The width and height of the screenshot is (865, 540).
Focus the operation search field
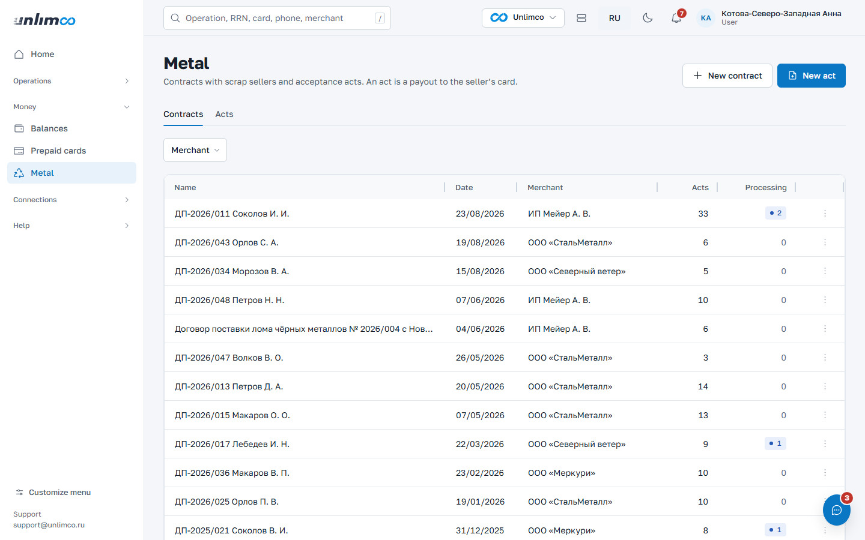277,18
